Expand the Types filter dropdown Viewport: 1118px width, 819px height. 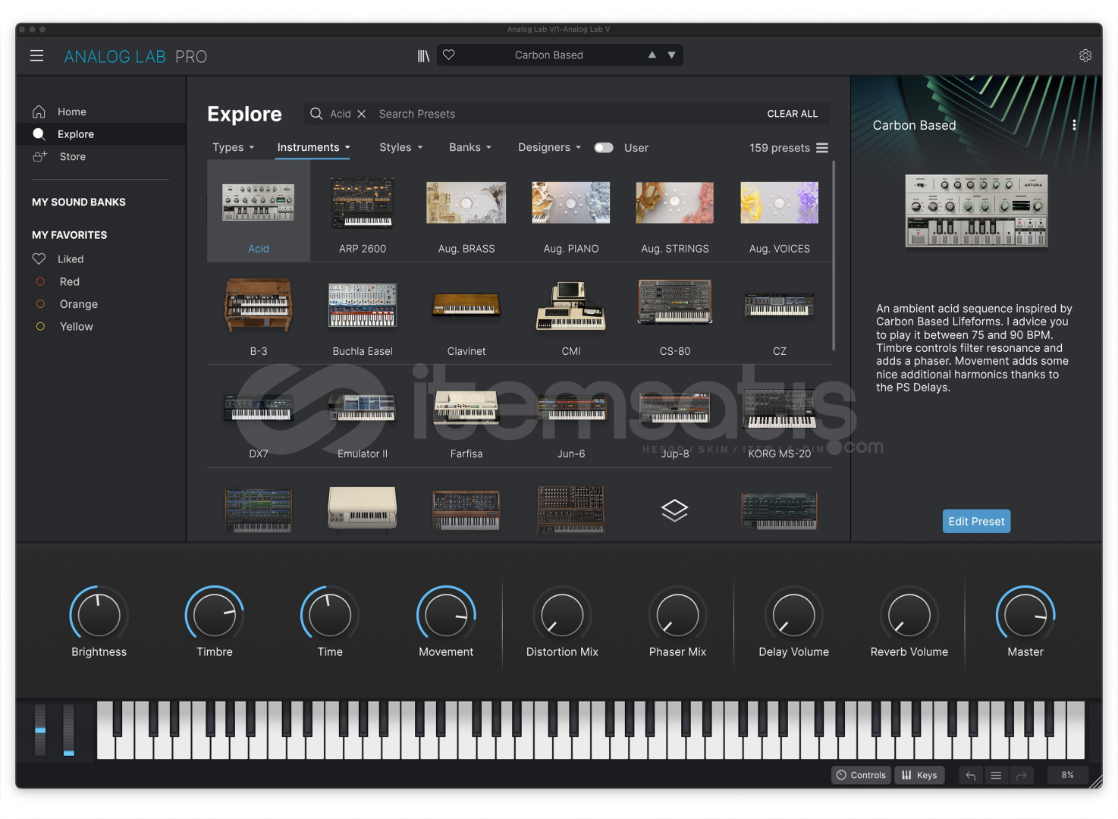tap(233, 147)
